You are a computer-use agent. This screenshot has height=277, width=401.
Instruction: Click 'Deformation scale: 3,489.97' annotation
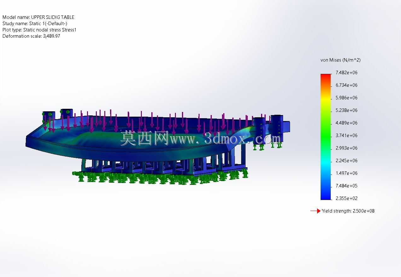click(31, 36)
